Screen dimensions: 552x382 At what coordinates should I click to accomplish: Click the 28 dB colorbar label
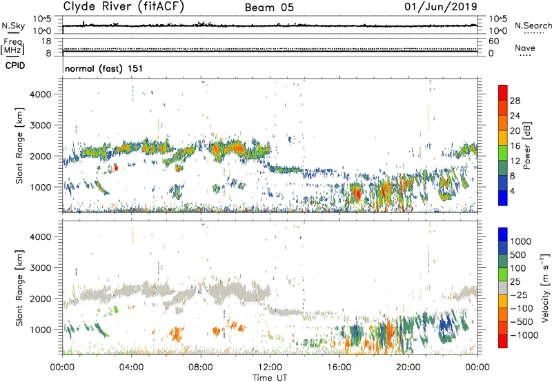(x=515, y=101)
